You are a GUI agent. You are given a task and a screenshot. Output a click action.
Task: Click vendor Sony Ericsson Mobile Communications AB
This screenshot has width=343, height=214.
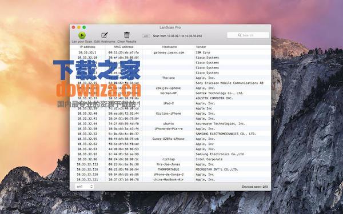[x=229, y=83]
